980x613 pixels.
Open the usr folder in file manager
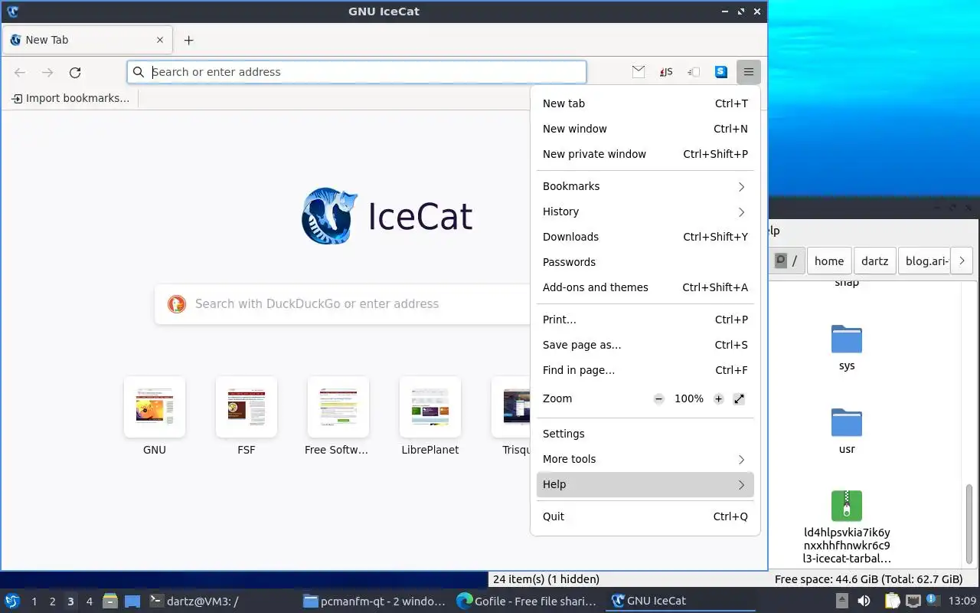[x=847, y=431]
